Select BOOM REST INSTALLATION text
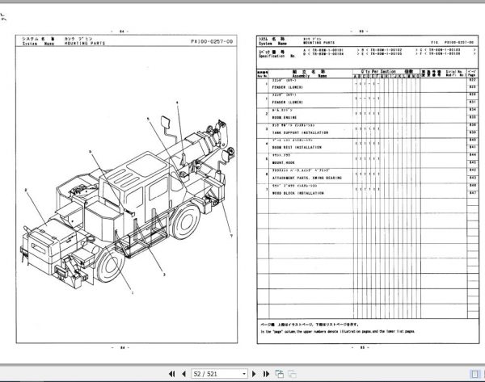Image resolution: width=485 pixels, height=382 pixels. [297, 148]
